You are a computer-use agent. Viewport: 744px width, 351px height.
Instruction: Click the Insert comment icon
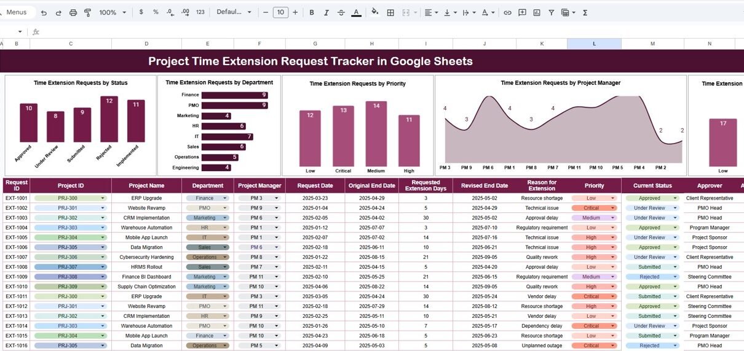[522, 12]
